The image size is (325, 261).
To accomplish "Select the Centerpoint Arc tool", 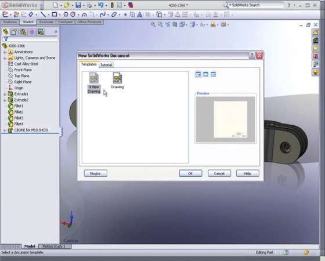I will pos(84,14).
